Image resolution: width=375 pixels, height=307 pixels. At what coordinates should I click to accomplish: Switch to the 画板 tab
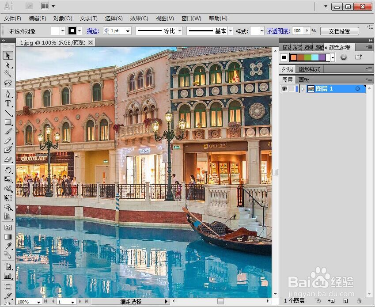304,80
